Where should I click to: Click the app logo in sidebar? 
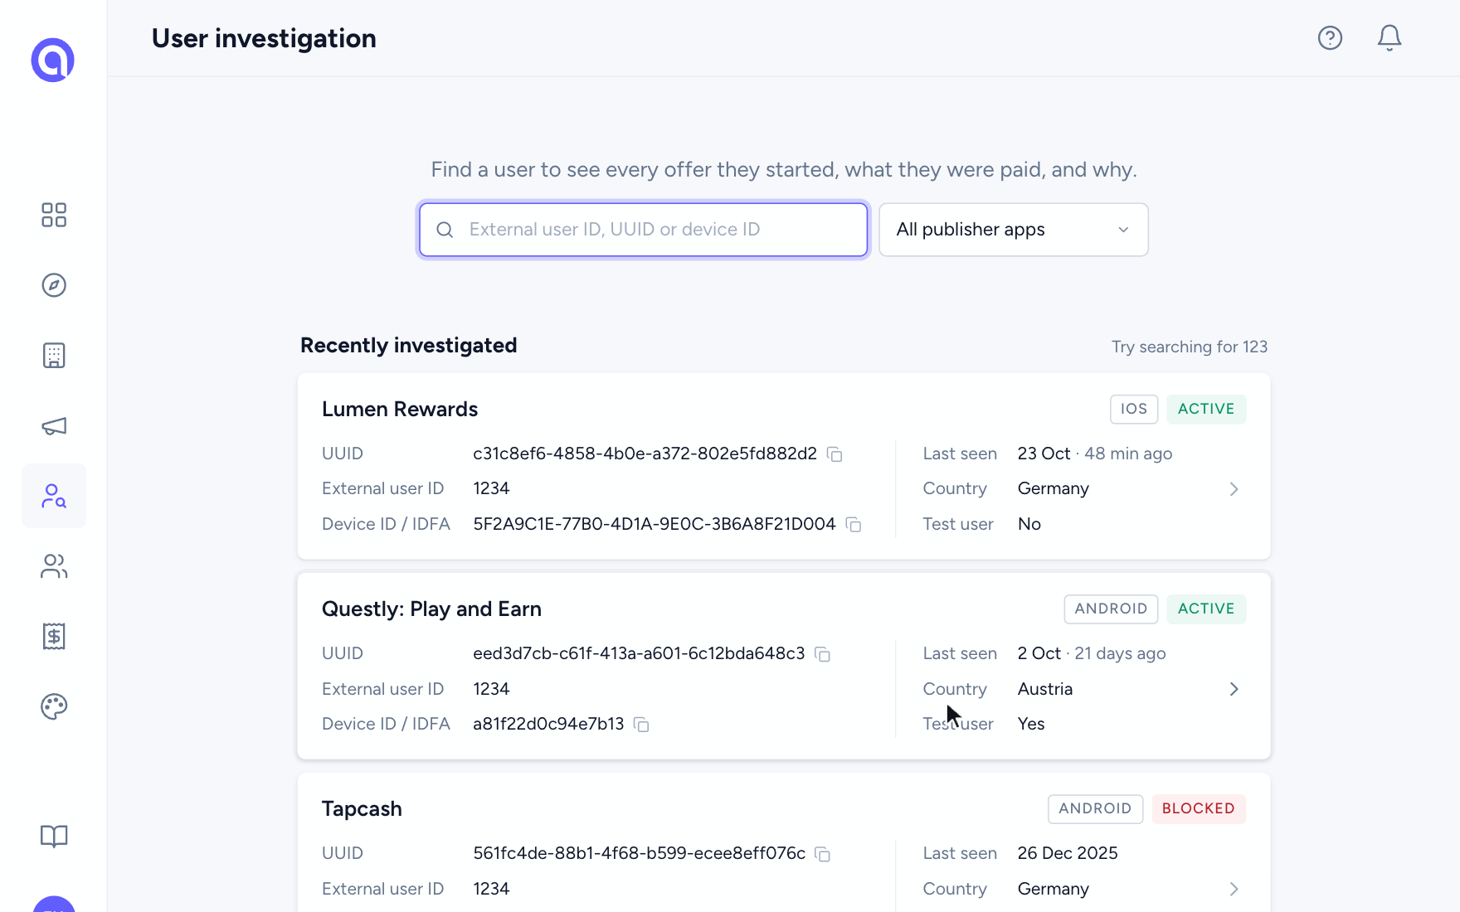coord(53,60)
